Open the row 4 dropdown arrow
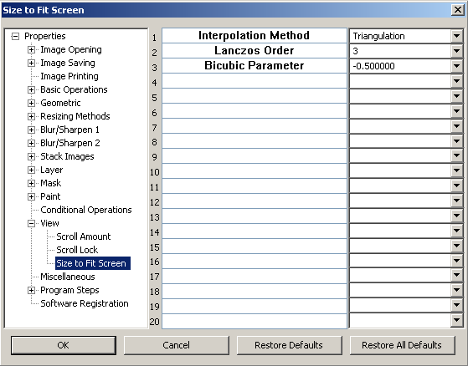 (456, 81)
